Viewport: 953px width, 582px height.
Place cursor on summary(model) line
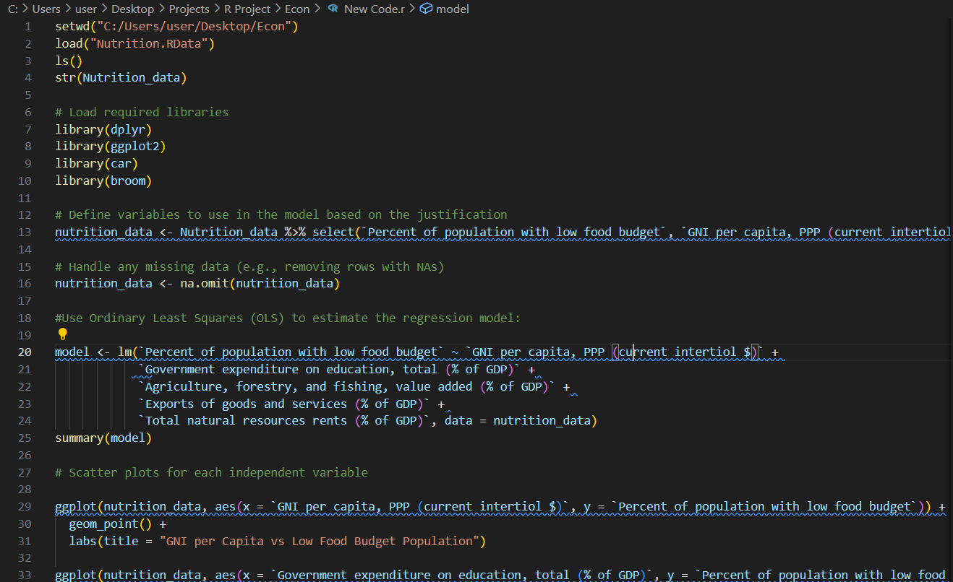pyautogui.click(x=103, y=438)
